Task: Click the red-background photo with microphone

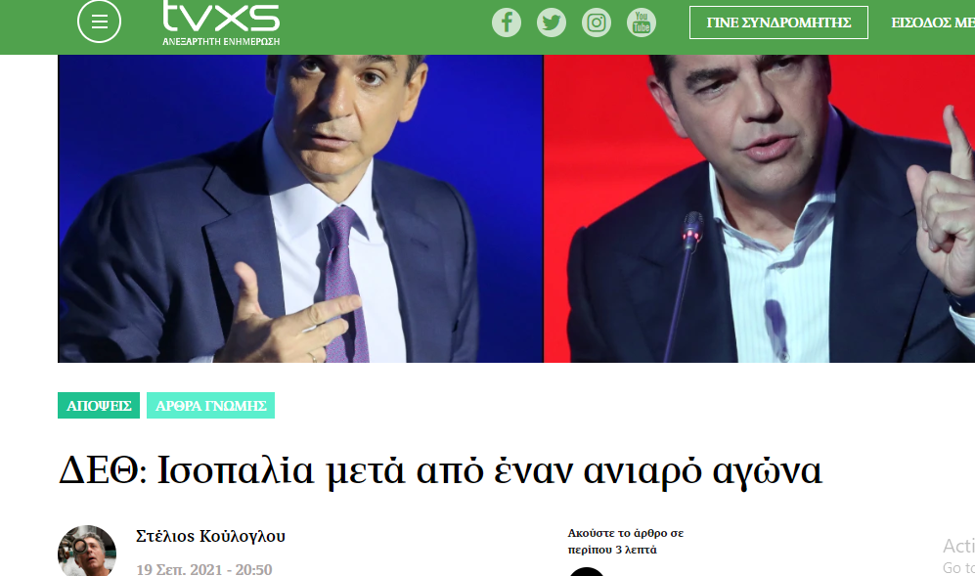Action: [759, 208]
